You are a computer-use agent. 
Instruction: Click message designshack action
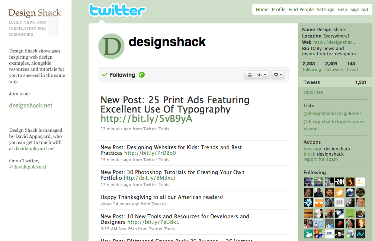coord(327,149)
